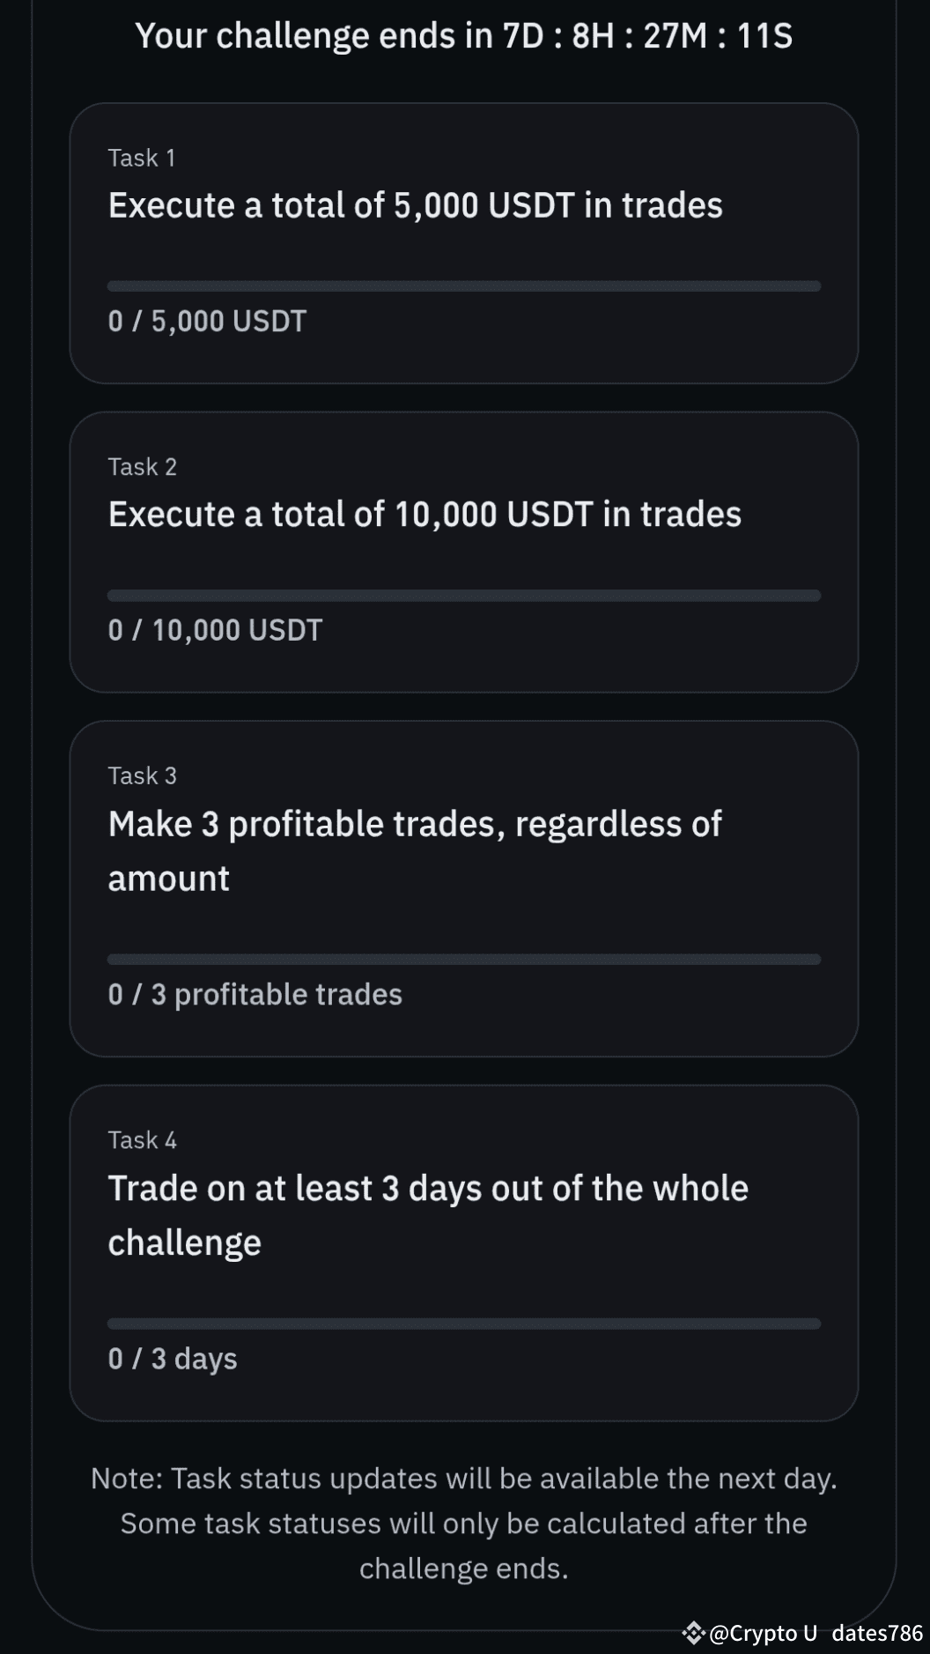Viewport: 930px width, 1654px height.
Task: Select the Task 2 card
Action: click(464, 553)
